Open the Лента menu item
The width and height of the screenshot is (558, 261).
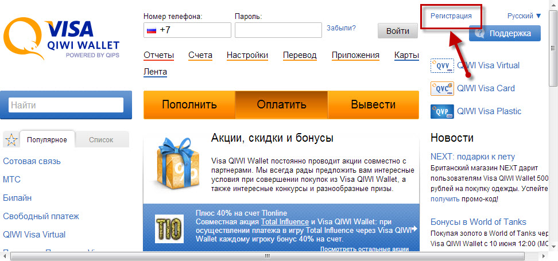[155, 72]
